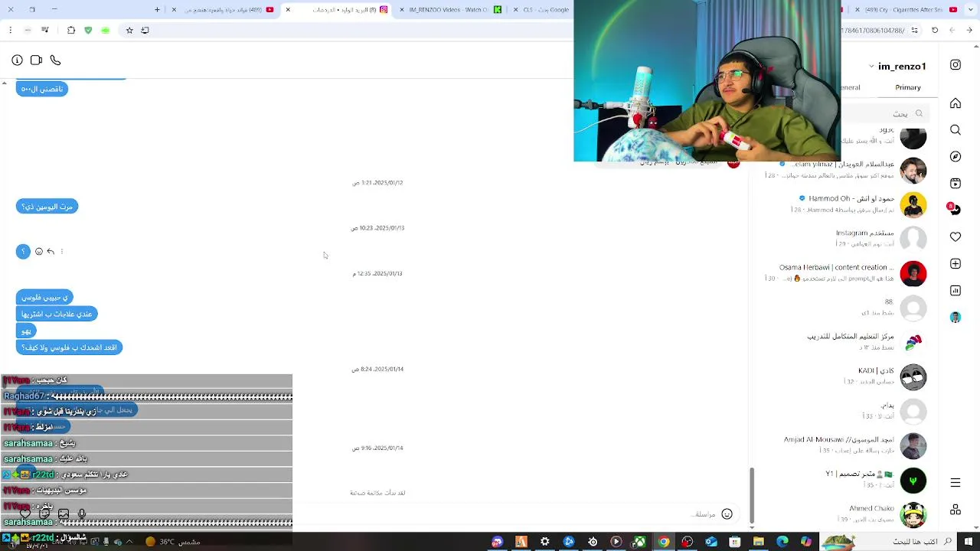Open the Meta apps grid icon
The height and width of the screenshot is (551, 980).
point(955,510)
